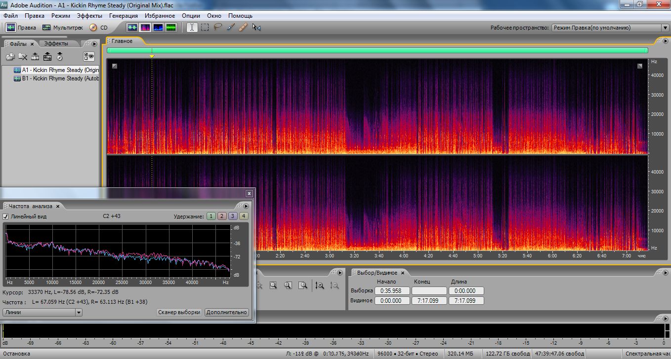Select the Scrub tool
The height and width of the screenshot is (359, 671).
coord(256,28)
